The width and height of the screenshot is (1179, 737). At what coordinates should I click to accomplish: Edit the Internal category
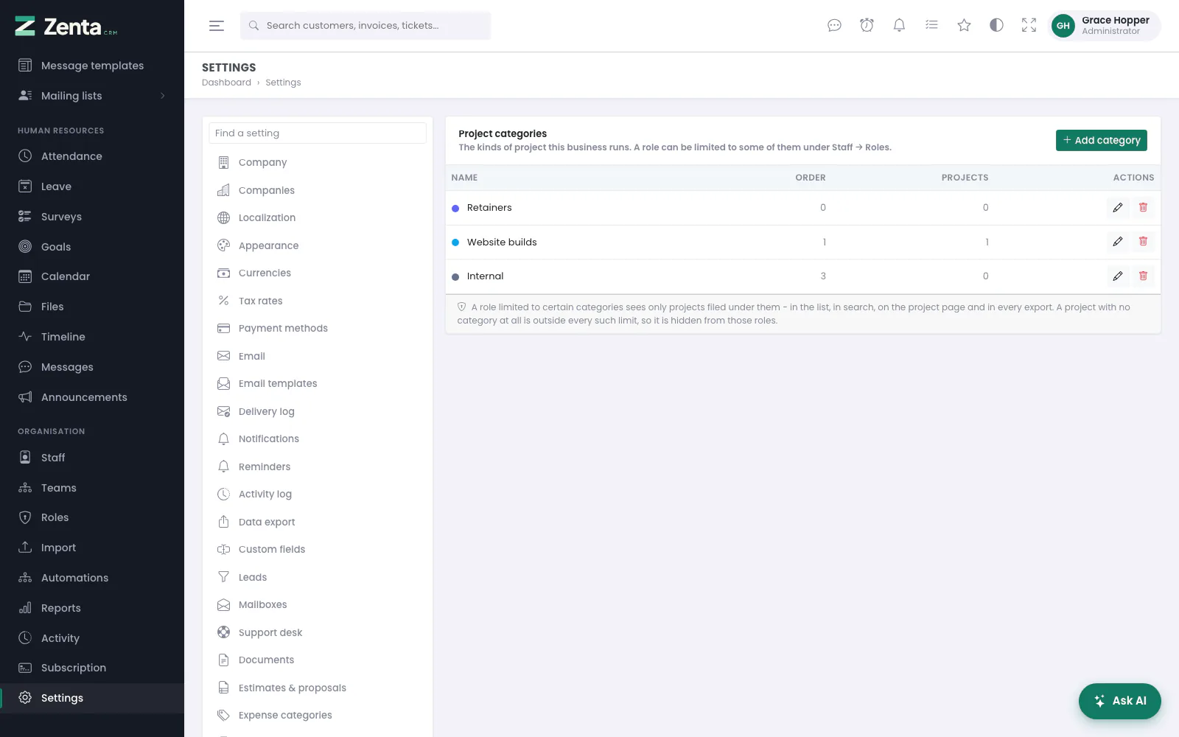coord(1118,276)
